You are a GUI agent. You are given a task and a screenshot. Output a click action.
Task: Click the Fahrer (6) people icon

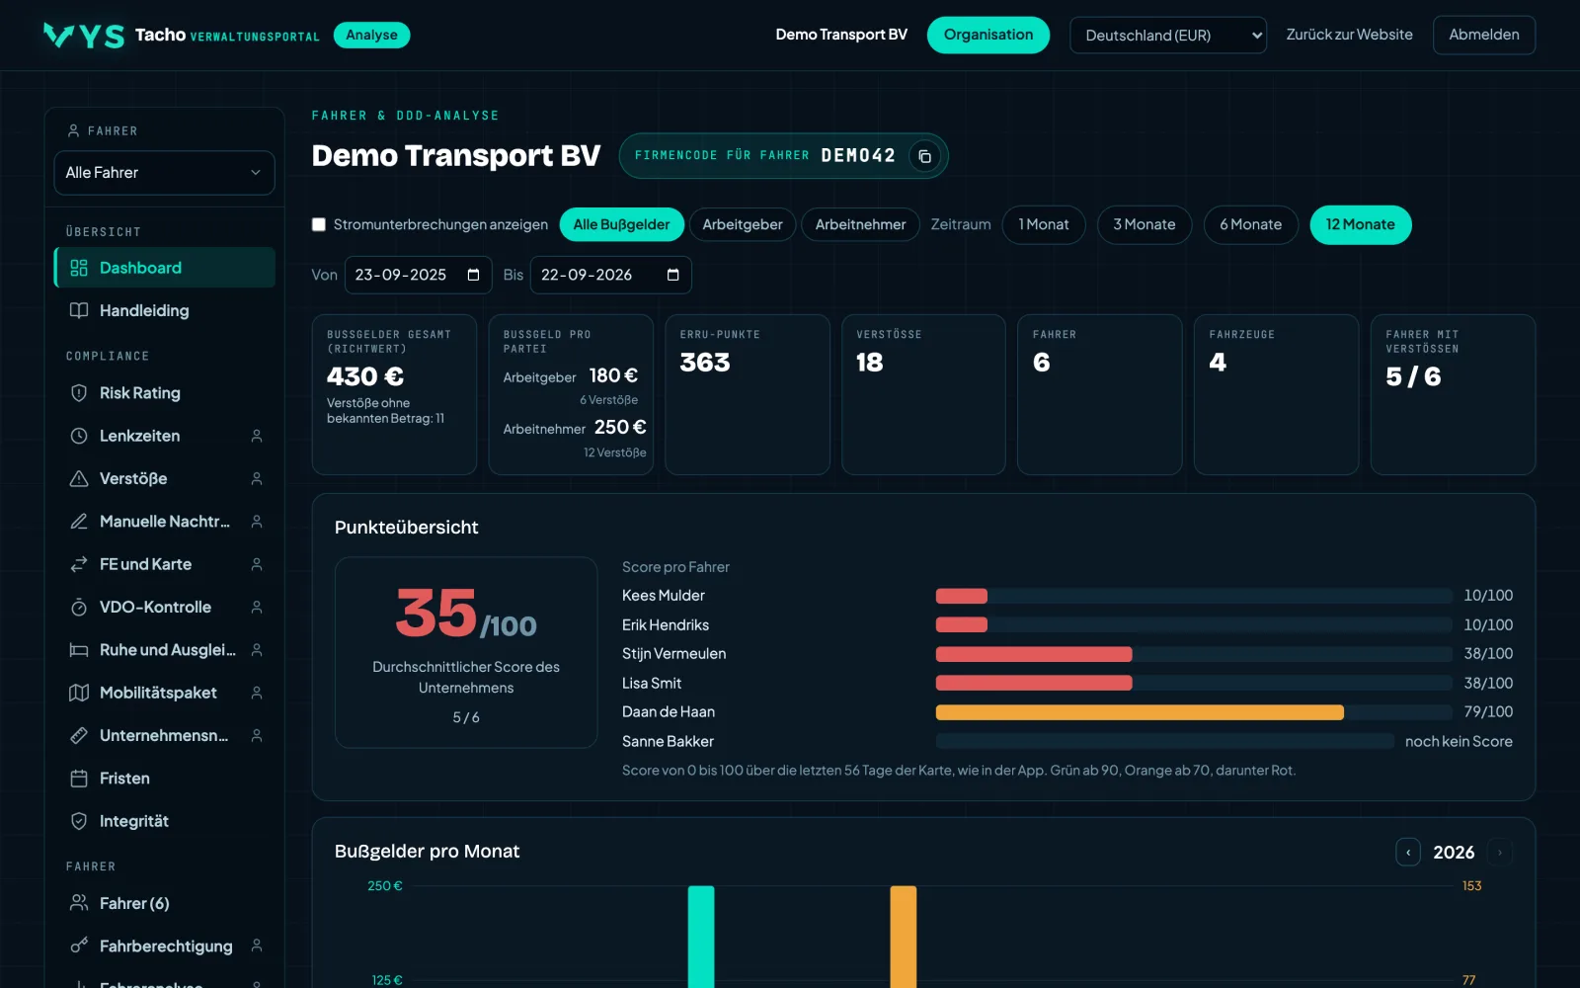click(79, 903)
